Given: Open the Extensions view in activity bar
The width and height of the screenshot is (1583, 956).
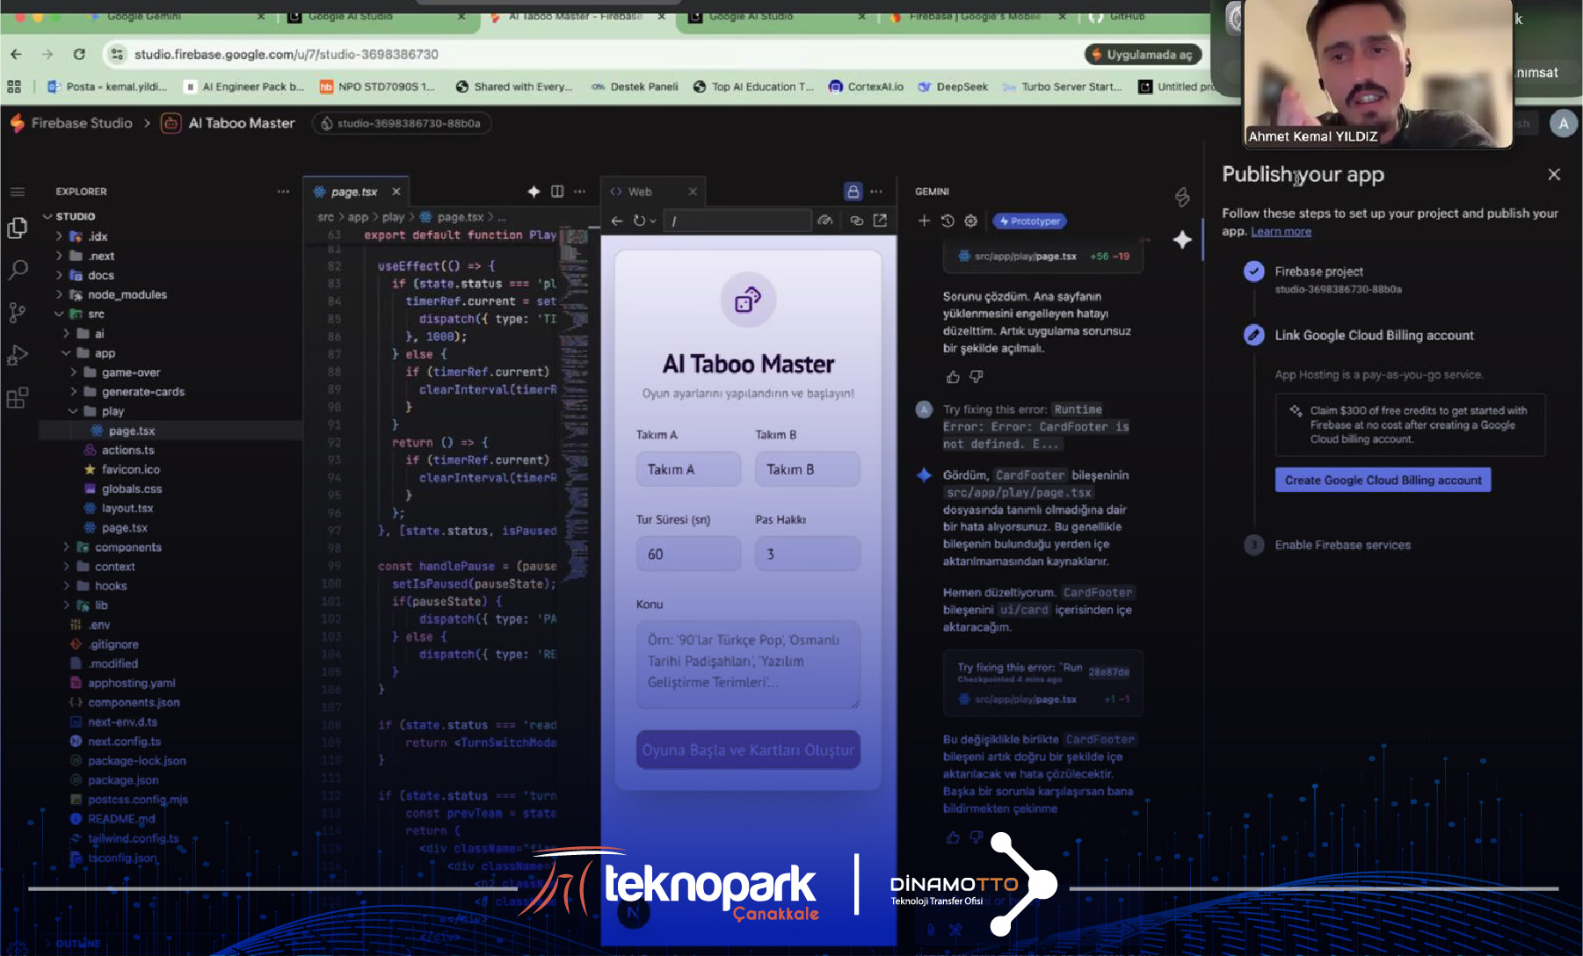Looking at the screenshot, I should click(17, 398).
